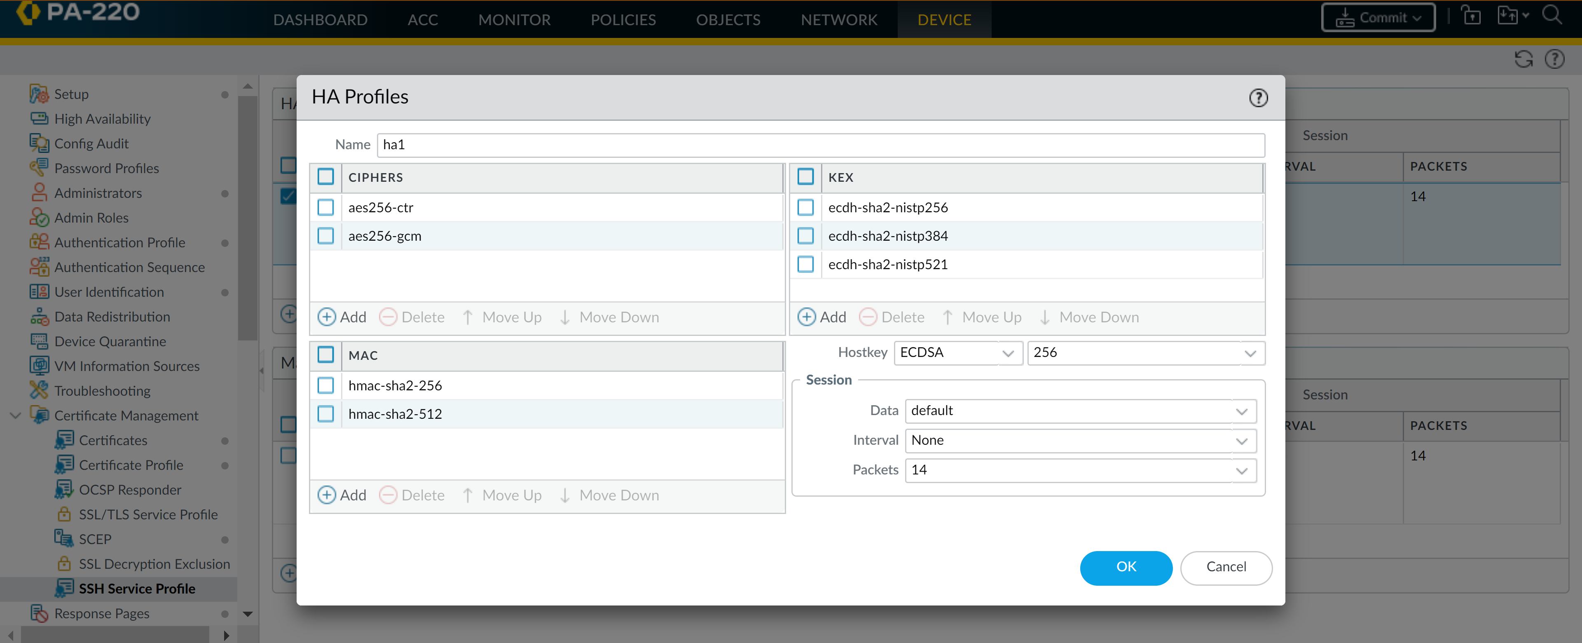Image resolution: width=1582 pixels, height=643 pixels.
Task: Check the aes256-ctr cipher checkbox
Action: (325, 208)
